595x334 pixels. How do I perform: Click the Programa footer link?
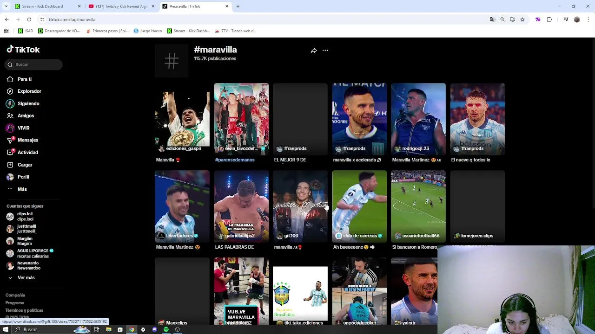coord(15,303)
